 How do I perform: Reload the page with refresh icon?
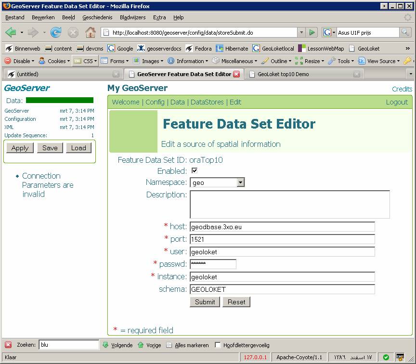pyautogui.click(x=56, y=33)
